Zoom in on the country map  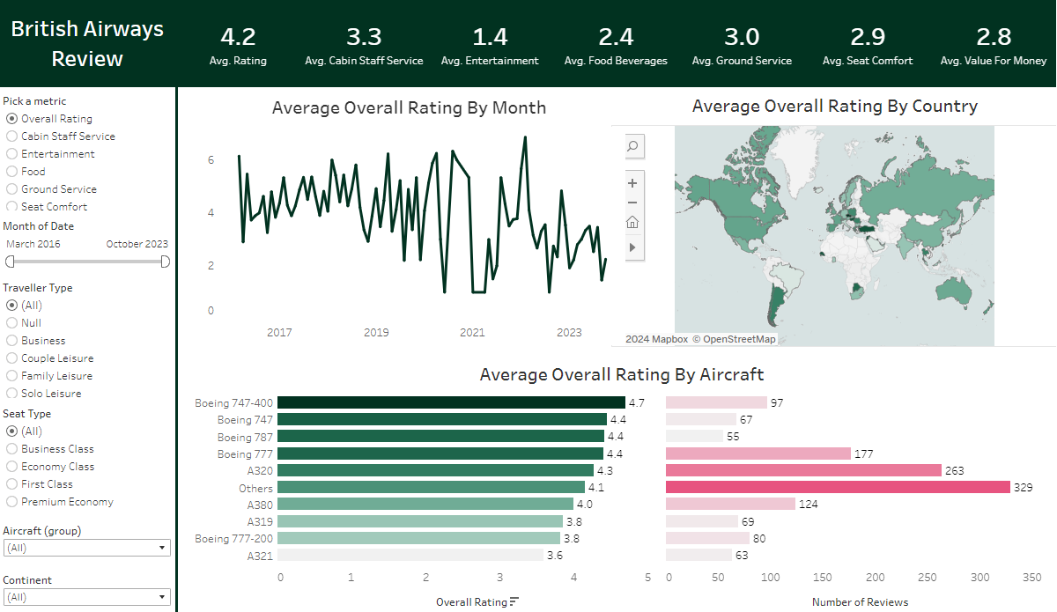632,183
